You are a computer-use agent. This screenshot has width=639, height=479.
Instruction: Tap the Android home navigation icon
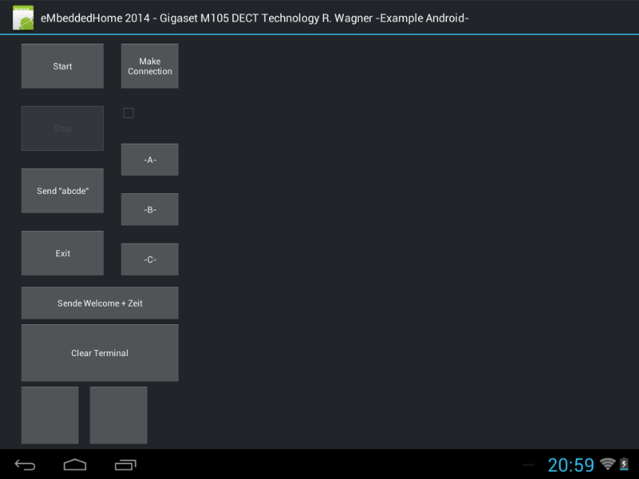(75, 464)
